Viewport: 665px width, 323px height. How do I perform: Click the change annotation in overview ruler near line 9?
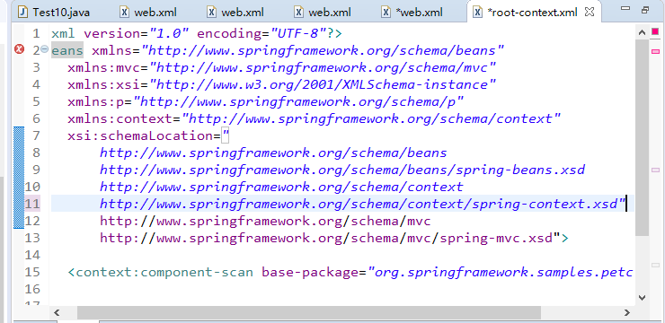(655, 170)
